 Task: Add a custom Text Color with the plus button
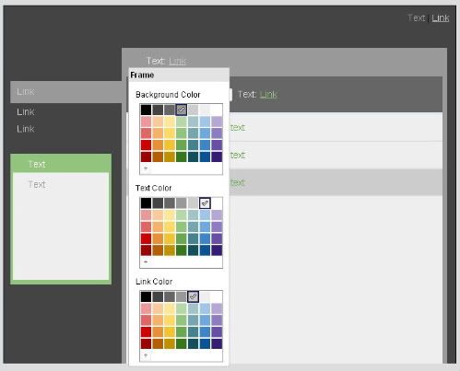tap(146, 261)
